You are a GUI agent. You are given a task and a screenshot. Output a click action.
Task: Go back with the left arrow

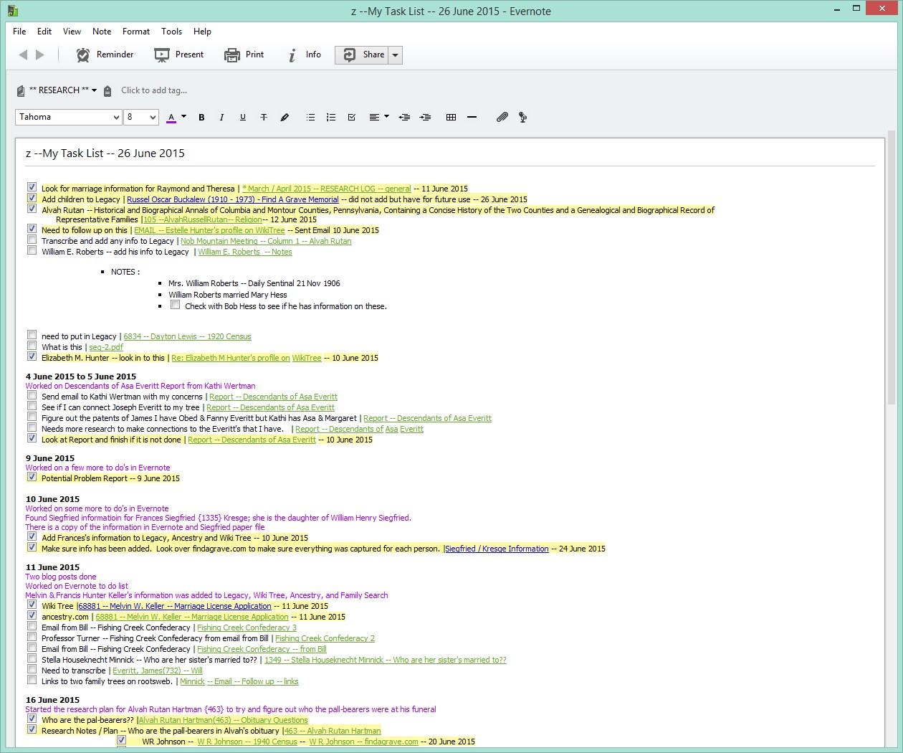pyautogui.click(x=23, y=55)
